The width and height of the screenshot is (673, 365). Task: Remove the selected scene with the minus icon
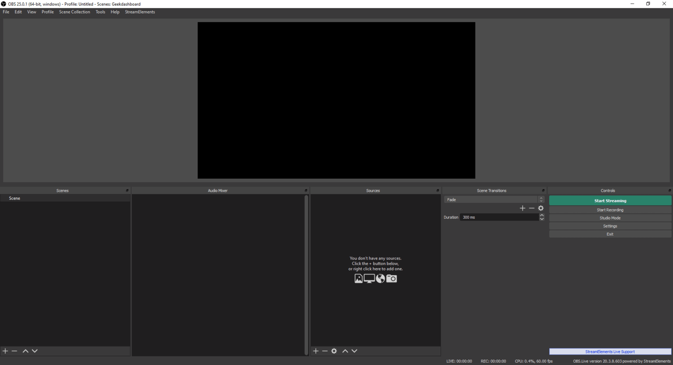(x=14, y=351)
